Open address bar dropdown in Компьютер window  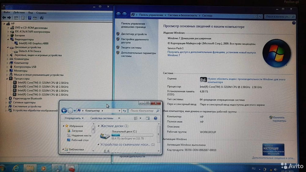pyautogui.click(x=119, y=111)
